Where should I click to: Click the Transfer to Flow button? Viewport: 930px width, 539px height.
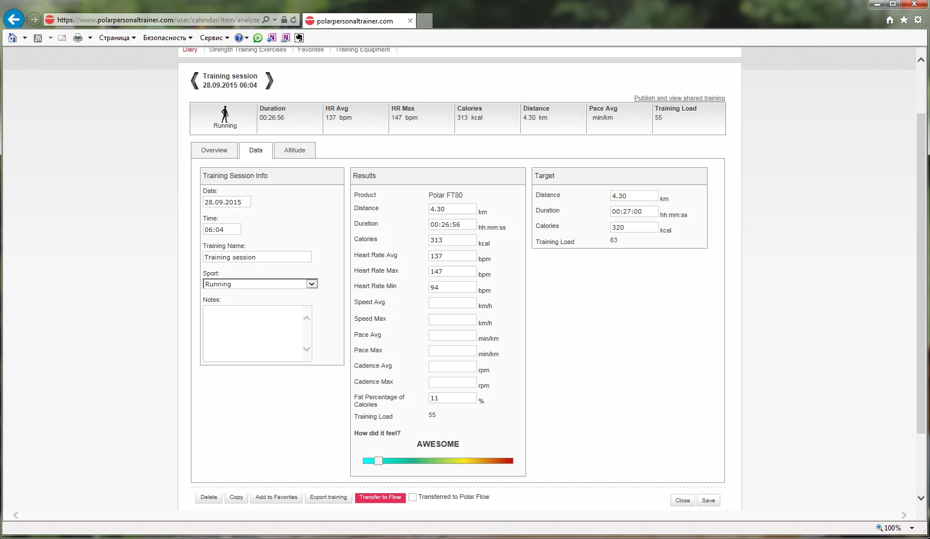point(380,497)
